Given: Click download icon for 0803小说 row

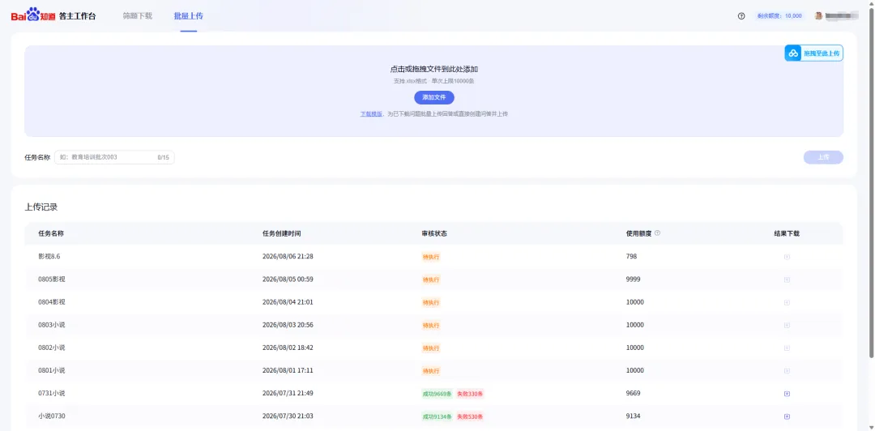Looking at the screenshot, I should [x=787, y=325].
